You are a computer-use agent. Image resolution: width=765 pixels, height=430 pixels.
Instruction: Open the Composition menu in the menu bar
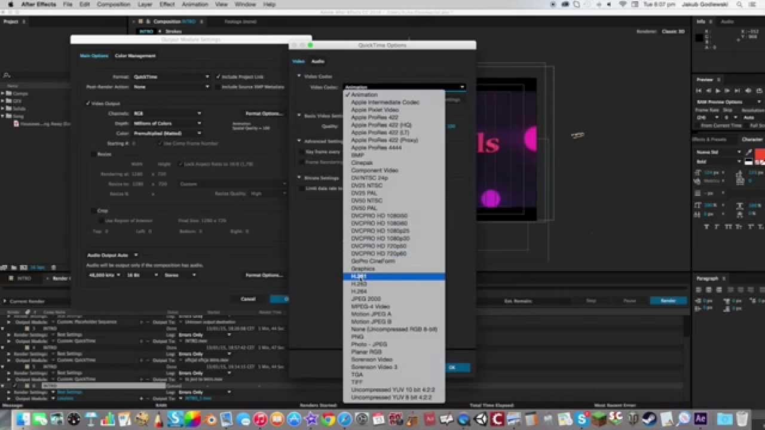click(114, 4)
